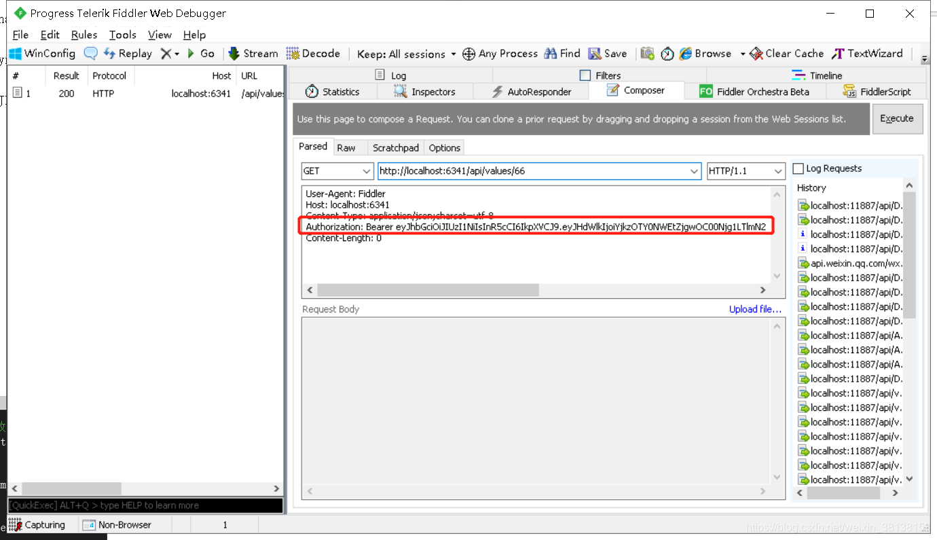Sort sessions by Host column
This screenshot has height=540, width=937.
tap(185, 76)
